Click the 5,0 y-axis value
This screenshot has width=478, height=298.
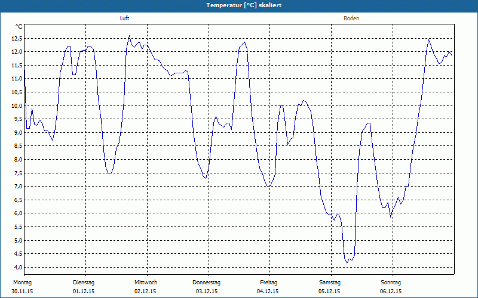(18, 241)
